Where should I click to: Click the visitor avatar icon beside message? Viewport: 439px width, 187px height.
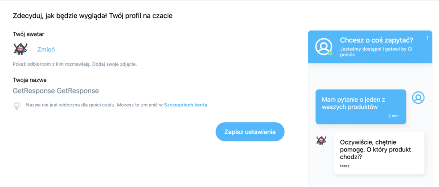click(418, 97)
